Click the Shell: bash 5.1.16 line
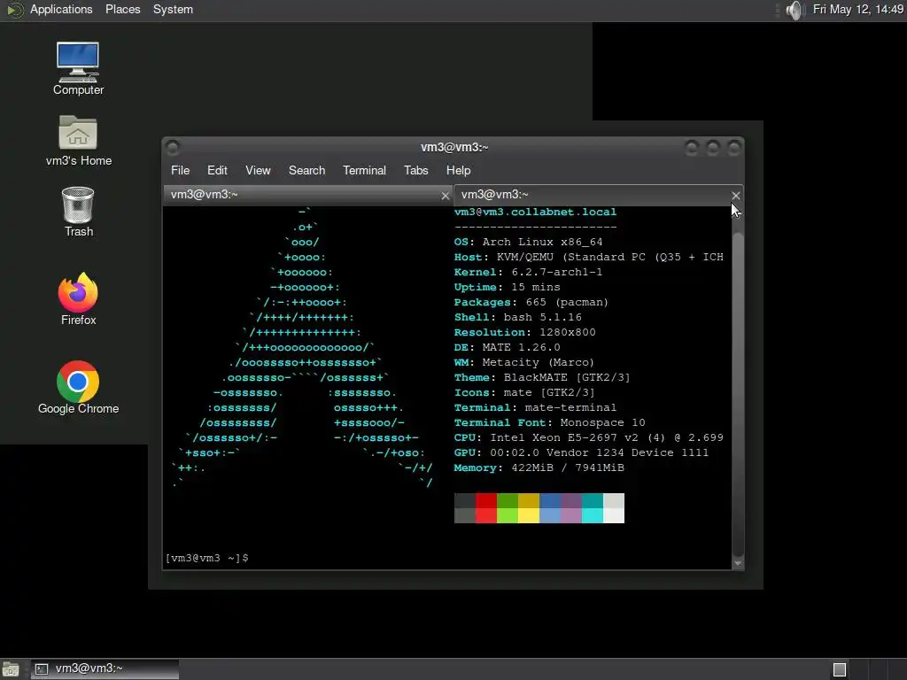907x680 pixels. (517, 318)
